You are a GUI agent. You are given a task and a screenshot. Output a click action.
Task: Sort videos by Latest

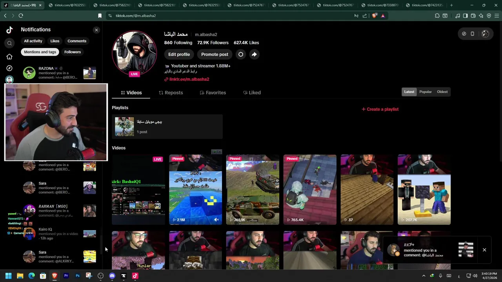pyautogui.click(x=409, y=92)
